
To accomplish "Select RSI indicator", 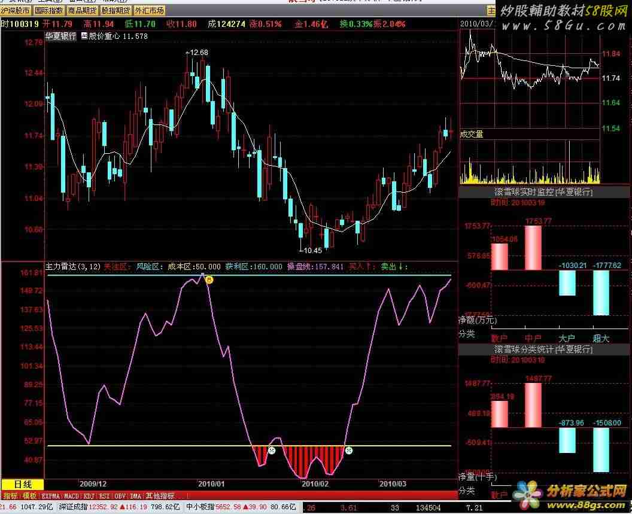I will [x=104, y=496].
